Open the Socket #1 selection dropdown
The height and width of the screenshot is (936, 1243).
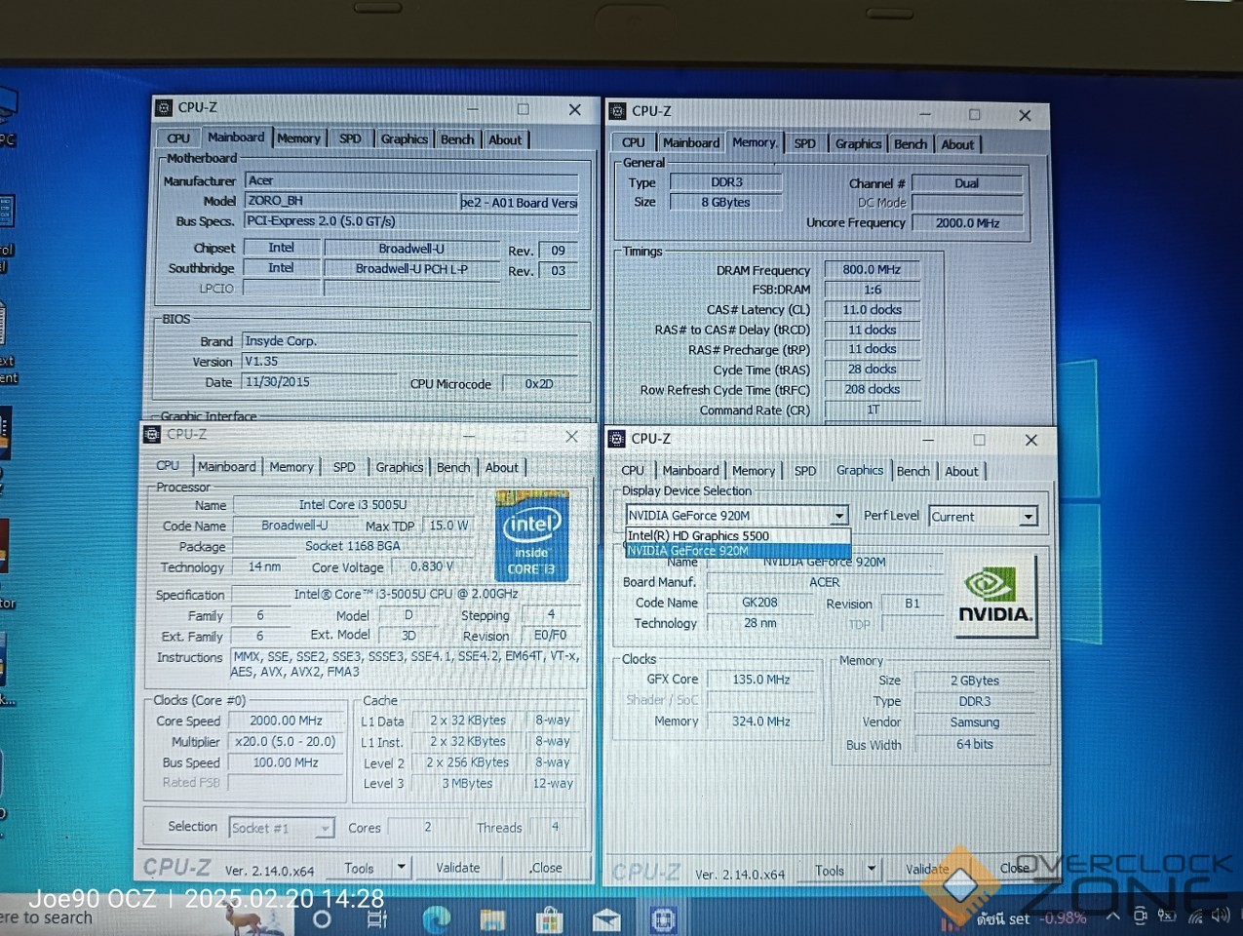(x=325, y=828)
